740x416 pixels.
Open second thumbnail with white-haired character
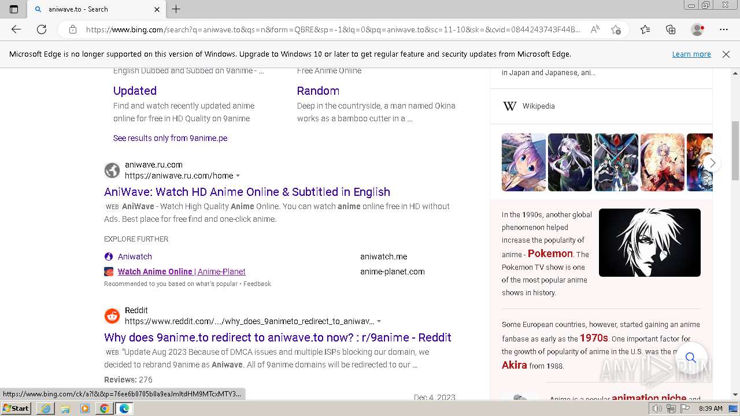click(570, 162)
